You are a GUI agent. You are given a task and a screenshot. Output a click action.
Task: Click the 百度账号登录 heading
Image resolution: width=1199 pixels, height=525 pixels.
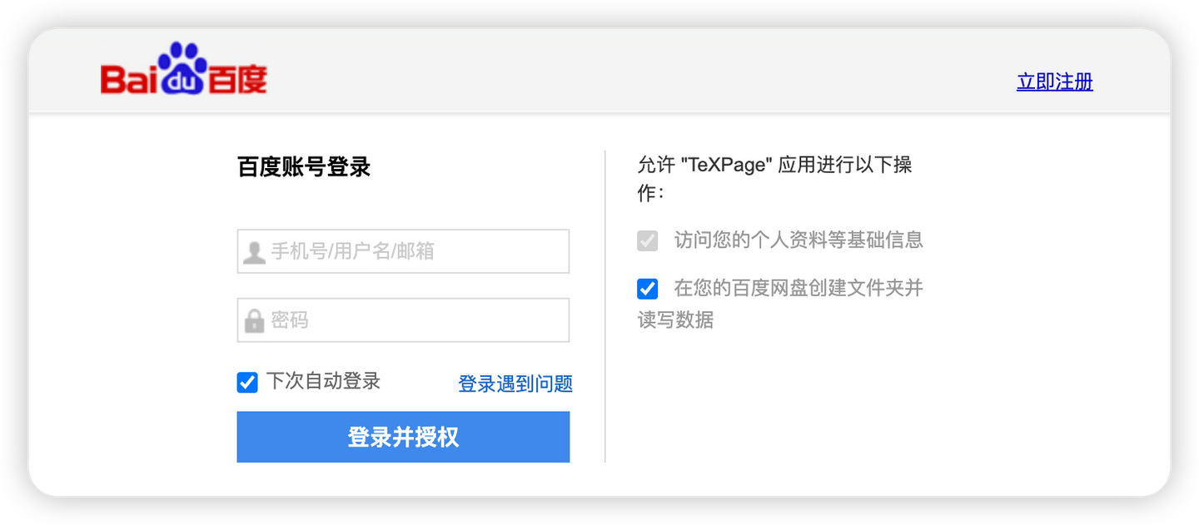pyautogui.click(x=304, y=167)
